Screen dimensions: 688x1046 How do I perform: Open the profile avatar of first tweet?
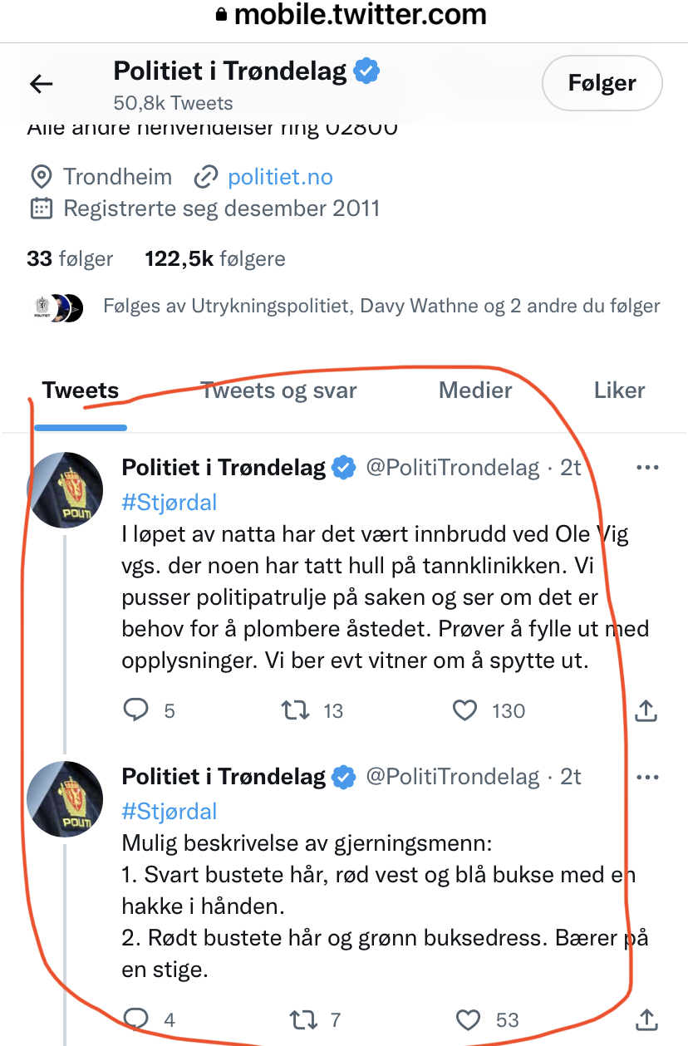click(x=65, y=489)
